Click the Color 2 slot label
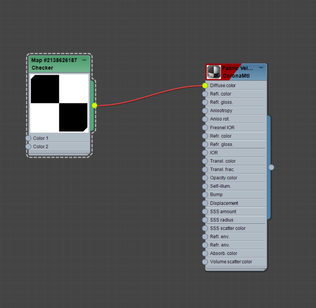The height and width of the screenshot is (308, 316). [41, 147]
